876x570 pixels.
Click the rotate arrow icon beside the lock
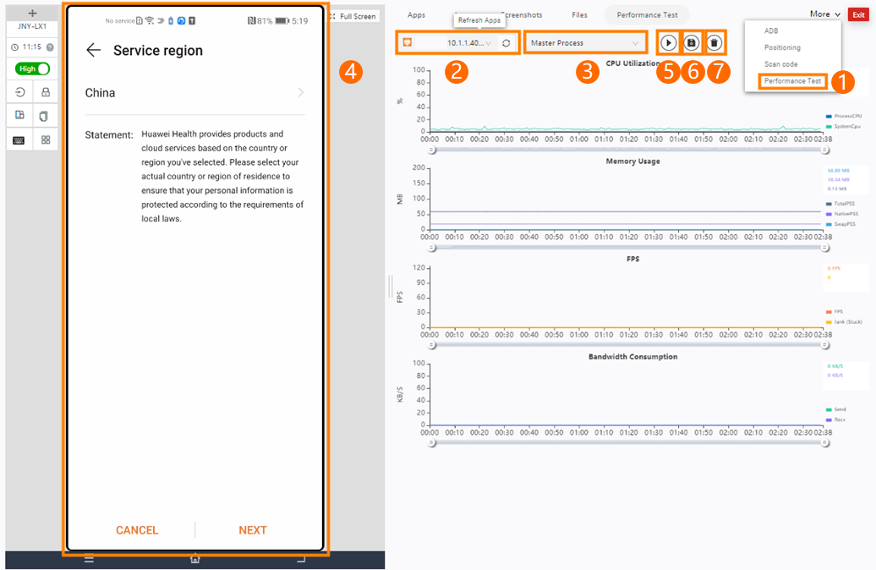tap(20, 92)
